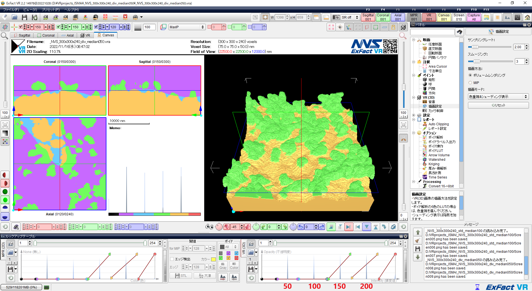Click the yellow カラー edge color swatch

pos(213,259)
